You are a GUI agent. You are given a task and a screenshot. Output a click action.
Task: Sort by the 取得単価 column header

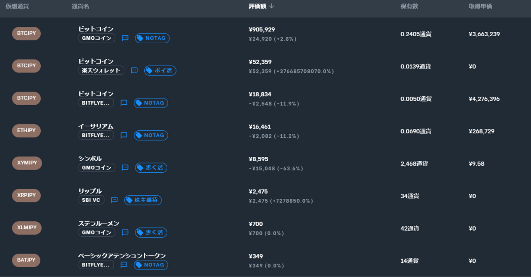pos(481,6)
